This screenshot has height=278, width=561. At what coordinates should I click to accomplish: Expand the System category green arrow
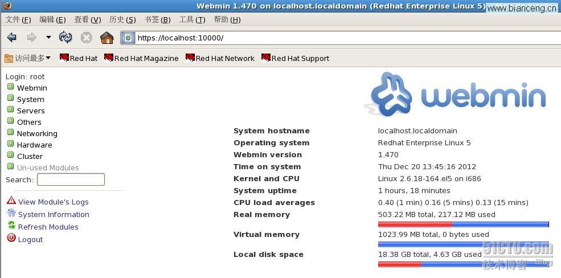click(11, 98)
